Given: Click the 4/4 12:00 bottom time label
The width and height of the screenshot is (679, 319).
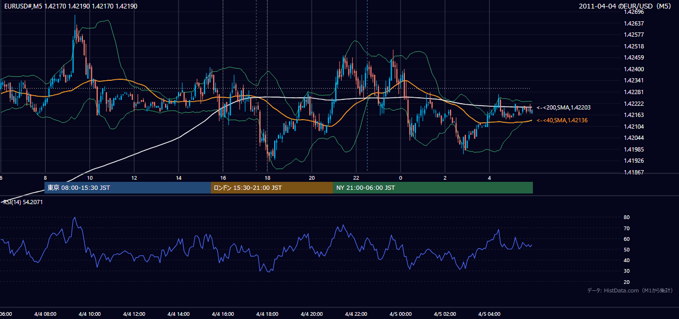Looking at the screenshot, I should 134,314.
